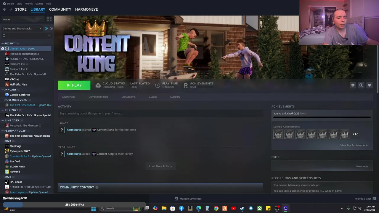
Task: Collapse the JUNE 2025 category
Action: click(x=3, y=120)
